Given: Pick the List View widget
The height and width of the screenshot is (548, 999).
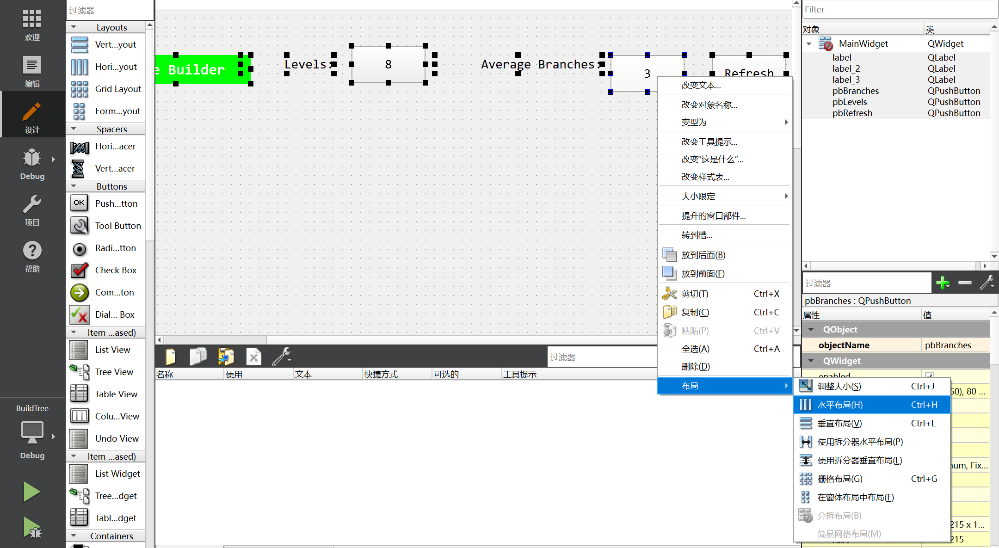Looking at the screenshot, I should [106, 350].
